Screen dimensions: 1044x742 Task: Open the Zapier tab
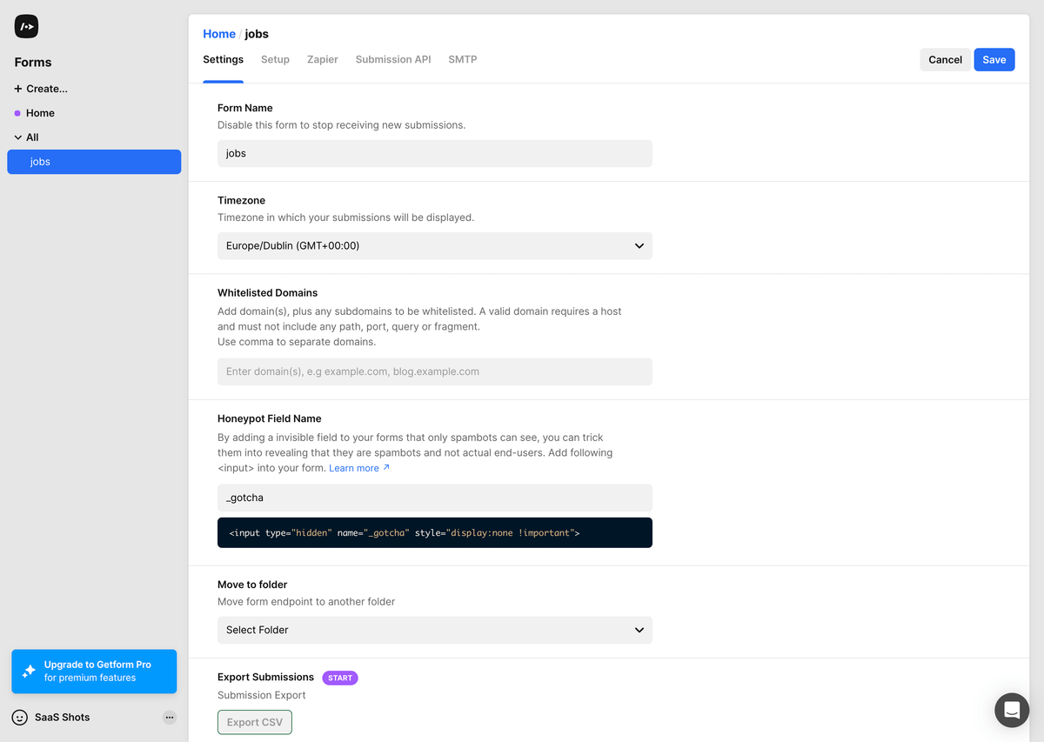coord(322,60)
